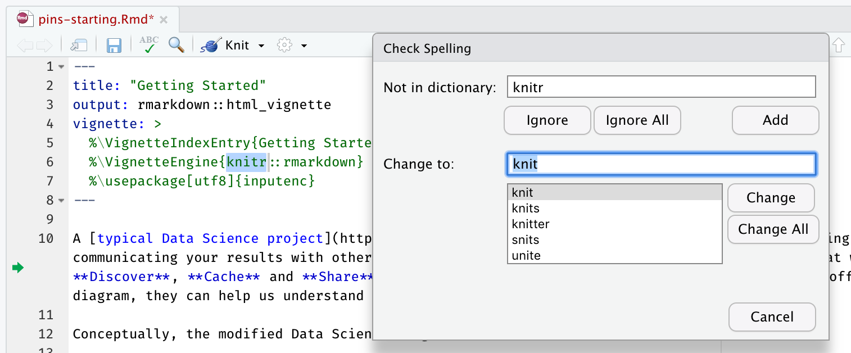Select the pins-starting.Rmd tab
Viewport: 851px width, 353px height.
[x=90, y=19]
